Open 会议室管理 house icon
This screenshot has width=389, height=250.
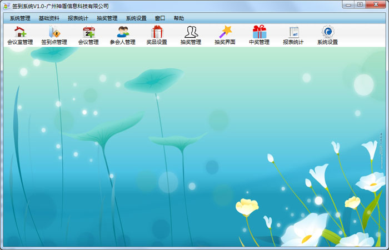(x=20, y=32)
